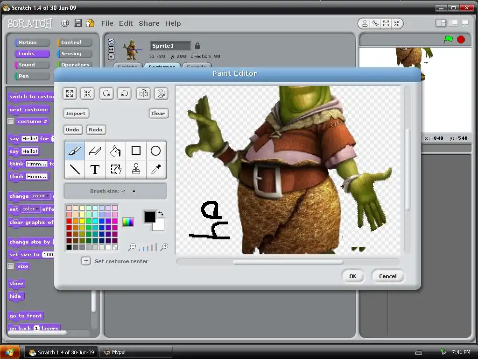
Task: Select the shrink sprite toolbar icon
Action: point(397,23)
